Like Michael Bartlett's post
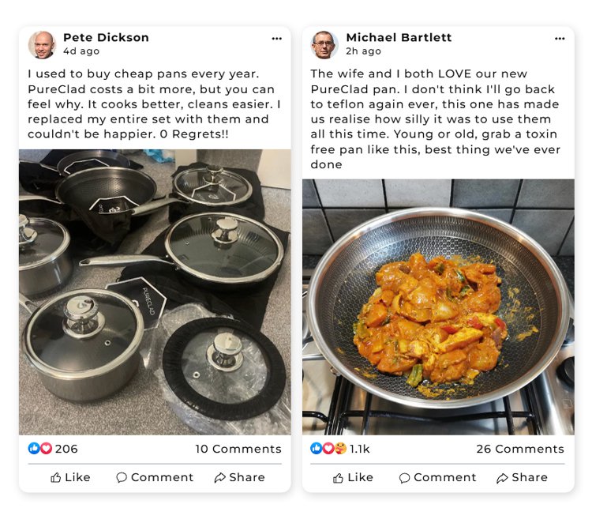The width and height of the screenshot is (592, 508). coord(353,477)
